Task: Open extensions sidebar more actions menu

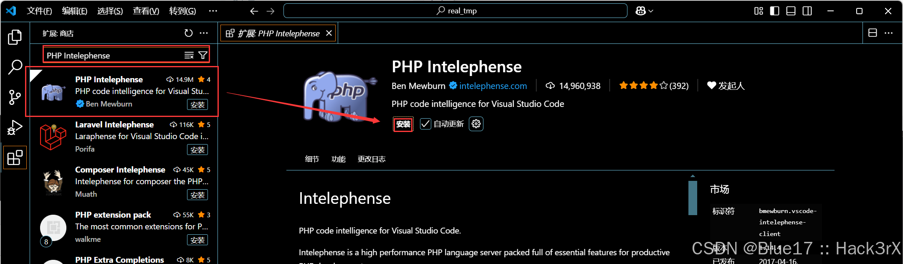Action: [204, 33]
